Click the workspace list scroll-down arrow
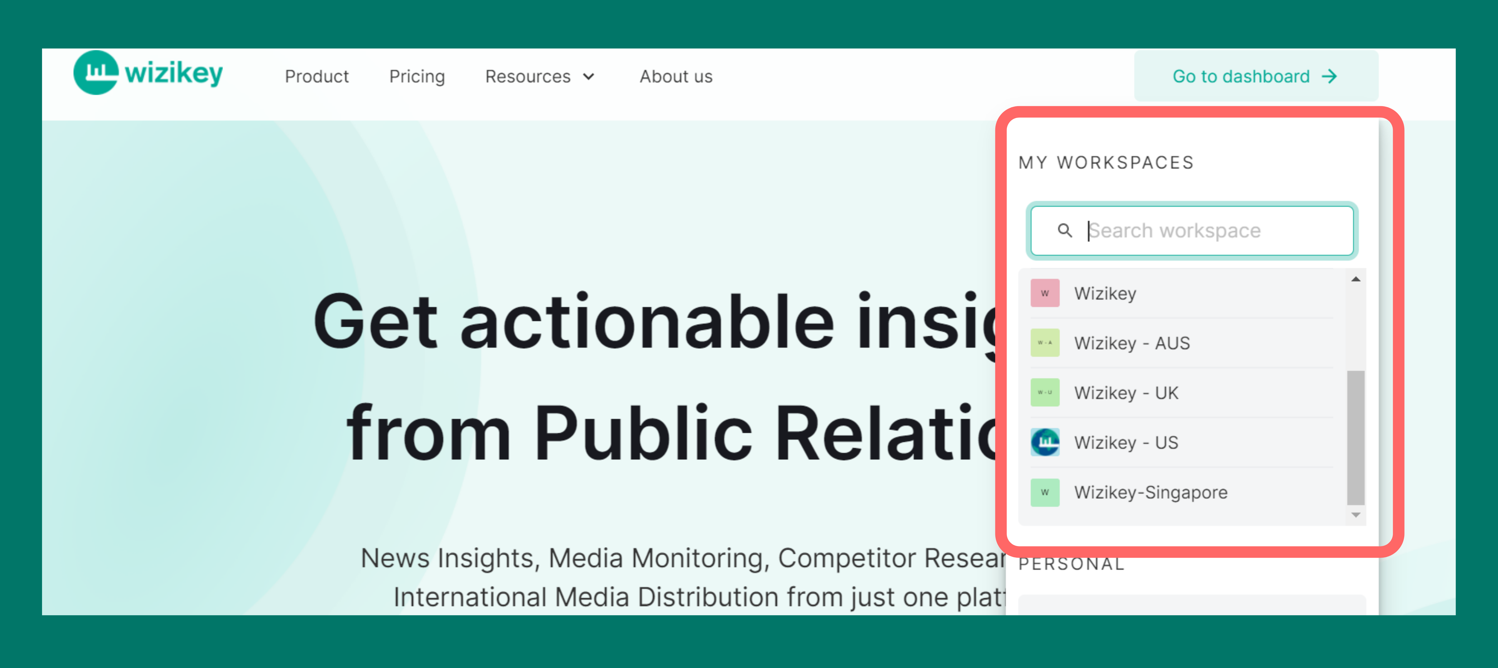 tap(1355, 515)
